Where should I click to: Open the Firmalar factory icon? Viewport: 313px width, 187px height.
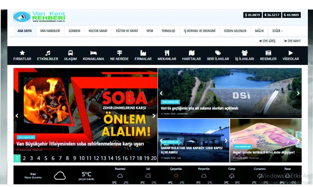pyautogui.click(x=143, y=53)
